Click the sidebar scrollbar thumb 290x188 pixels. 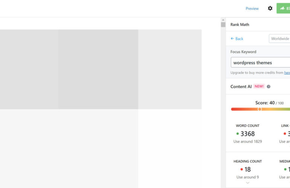tap(223, 25)
